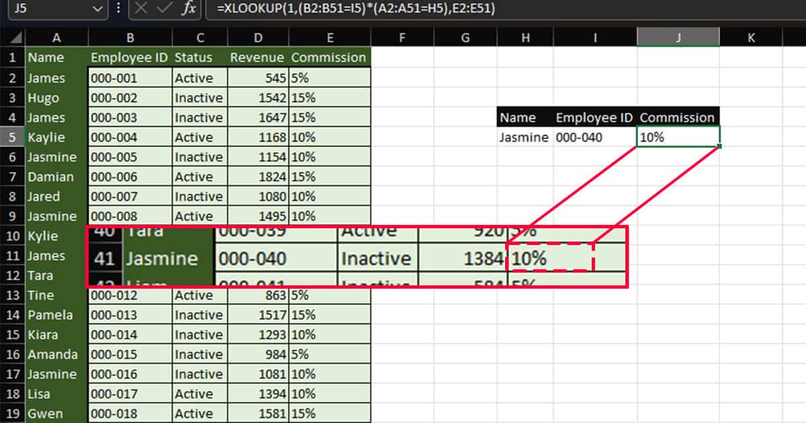
Task: Click the black Commission header cell
Action: click(677, 117)
